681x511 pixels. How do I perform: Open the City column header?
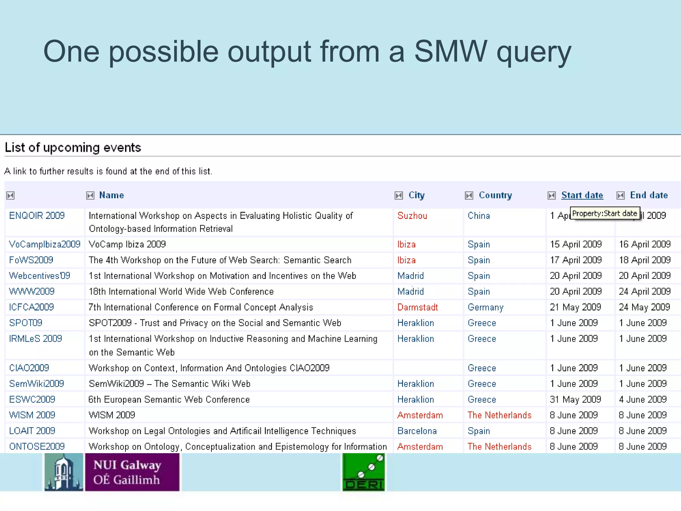pyautogui.click(x=416, y=195)
